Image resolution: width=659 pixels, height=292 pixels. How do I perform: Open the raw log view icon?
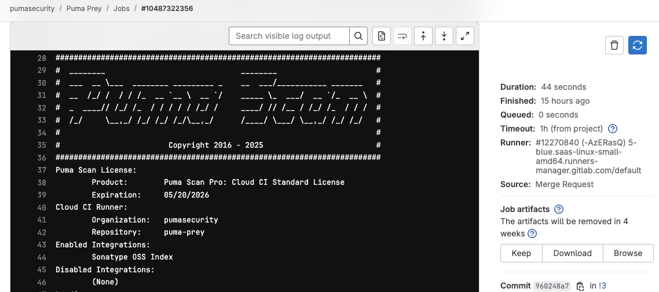pos(382,36)
